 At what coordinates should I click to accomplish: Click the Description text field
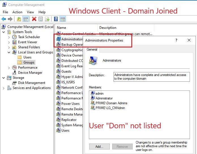pos(151,77)
